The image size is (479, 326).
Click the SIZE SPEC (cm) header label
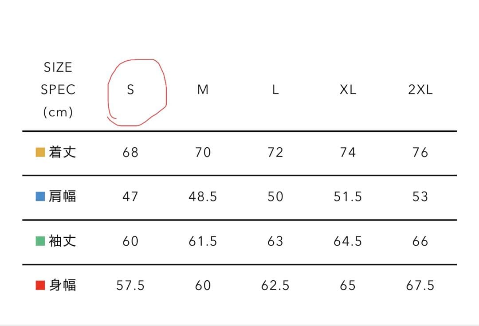(58, 90)
